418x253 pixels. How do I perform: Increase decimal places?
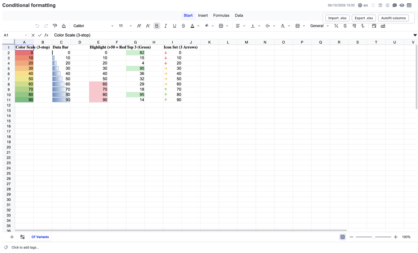tap(354, 26)
